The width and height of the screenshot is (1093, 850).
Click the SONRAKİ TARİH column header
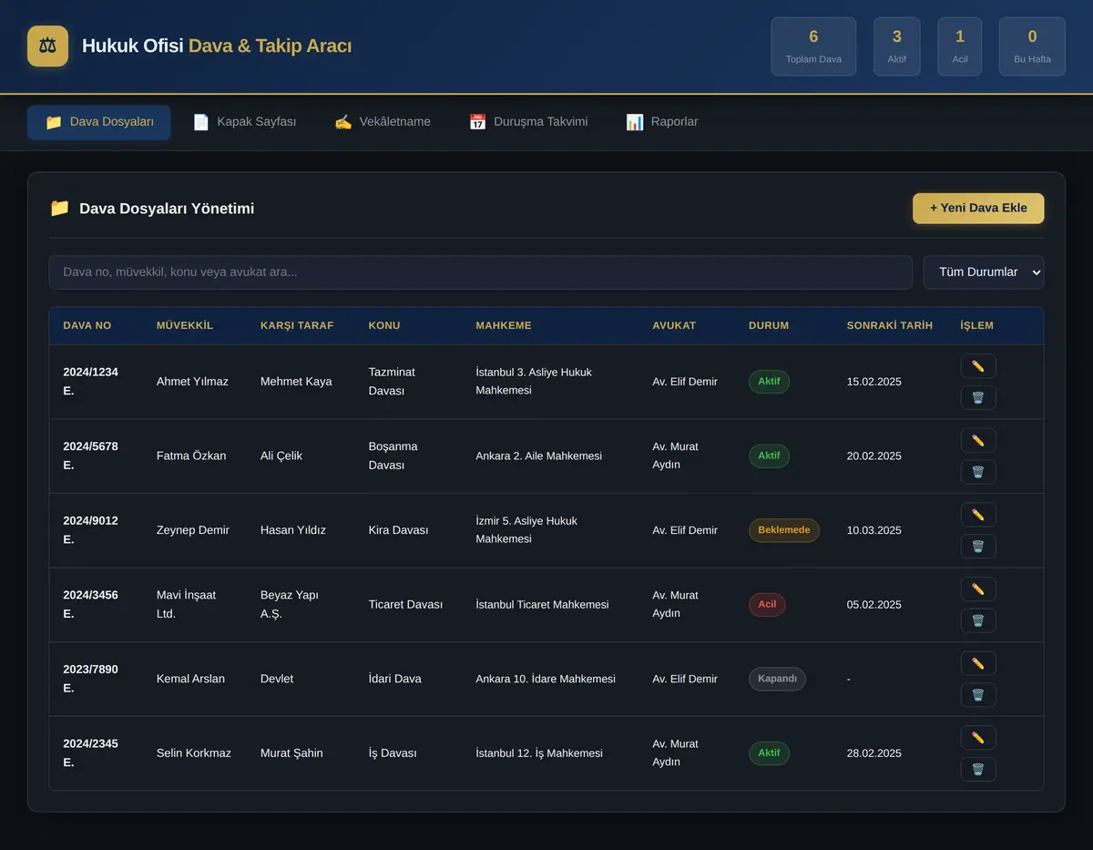(890, 325)
